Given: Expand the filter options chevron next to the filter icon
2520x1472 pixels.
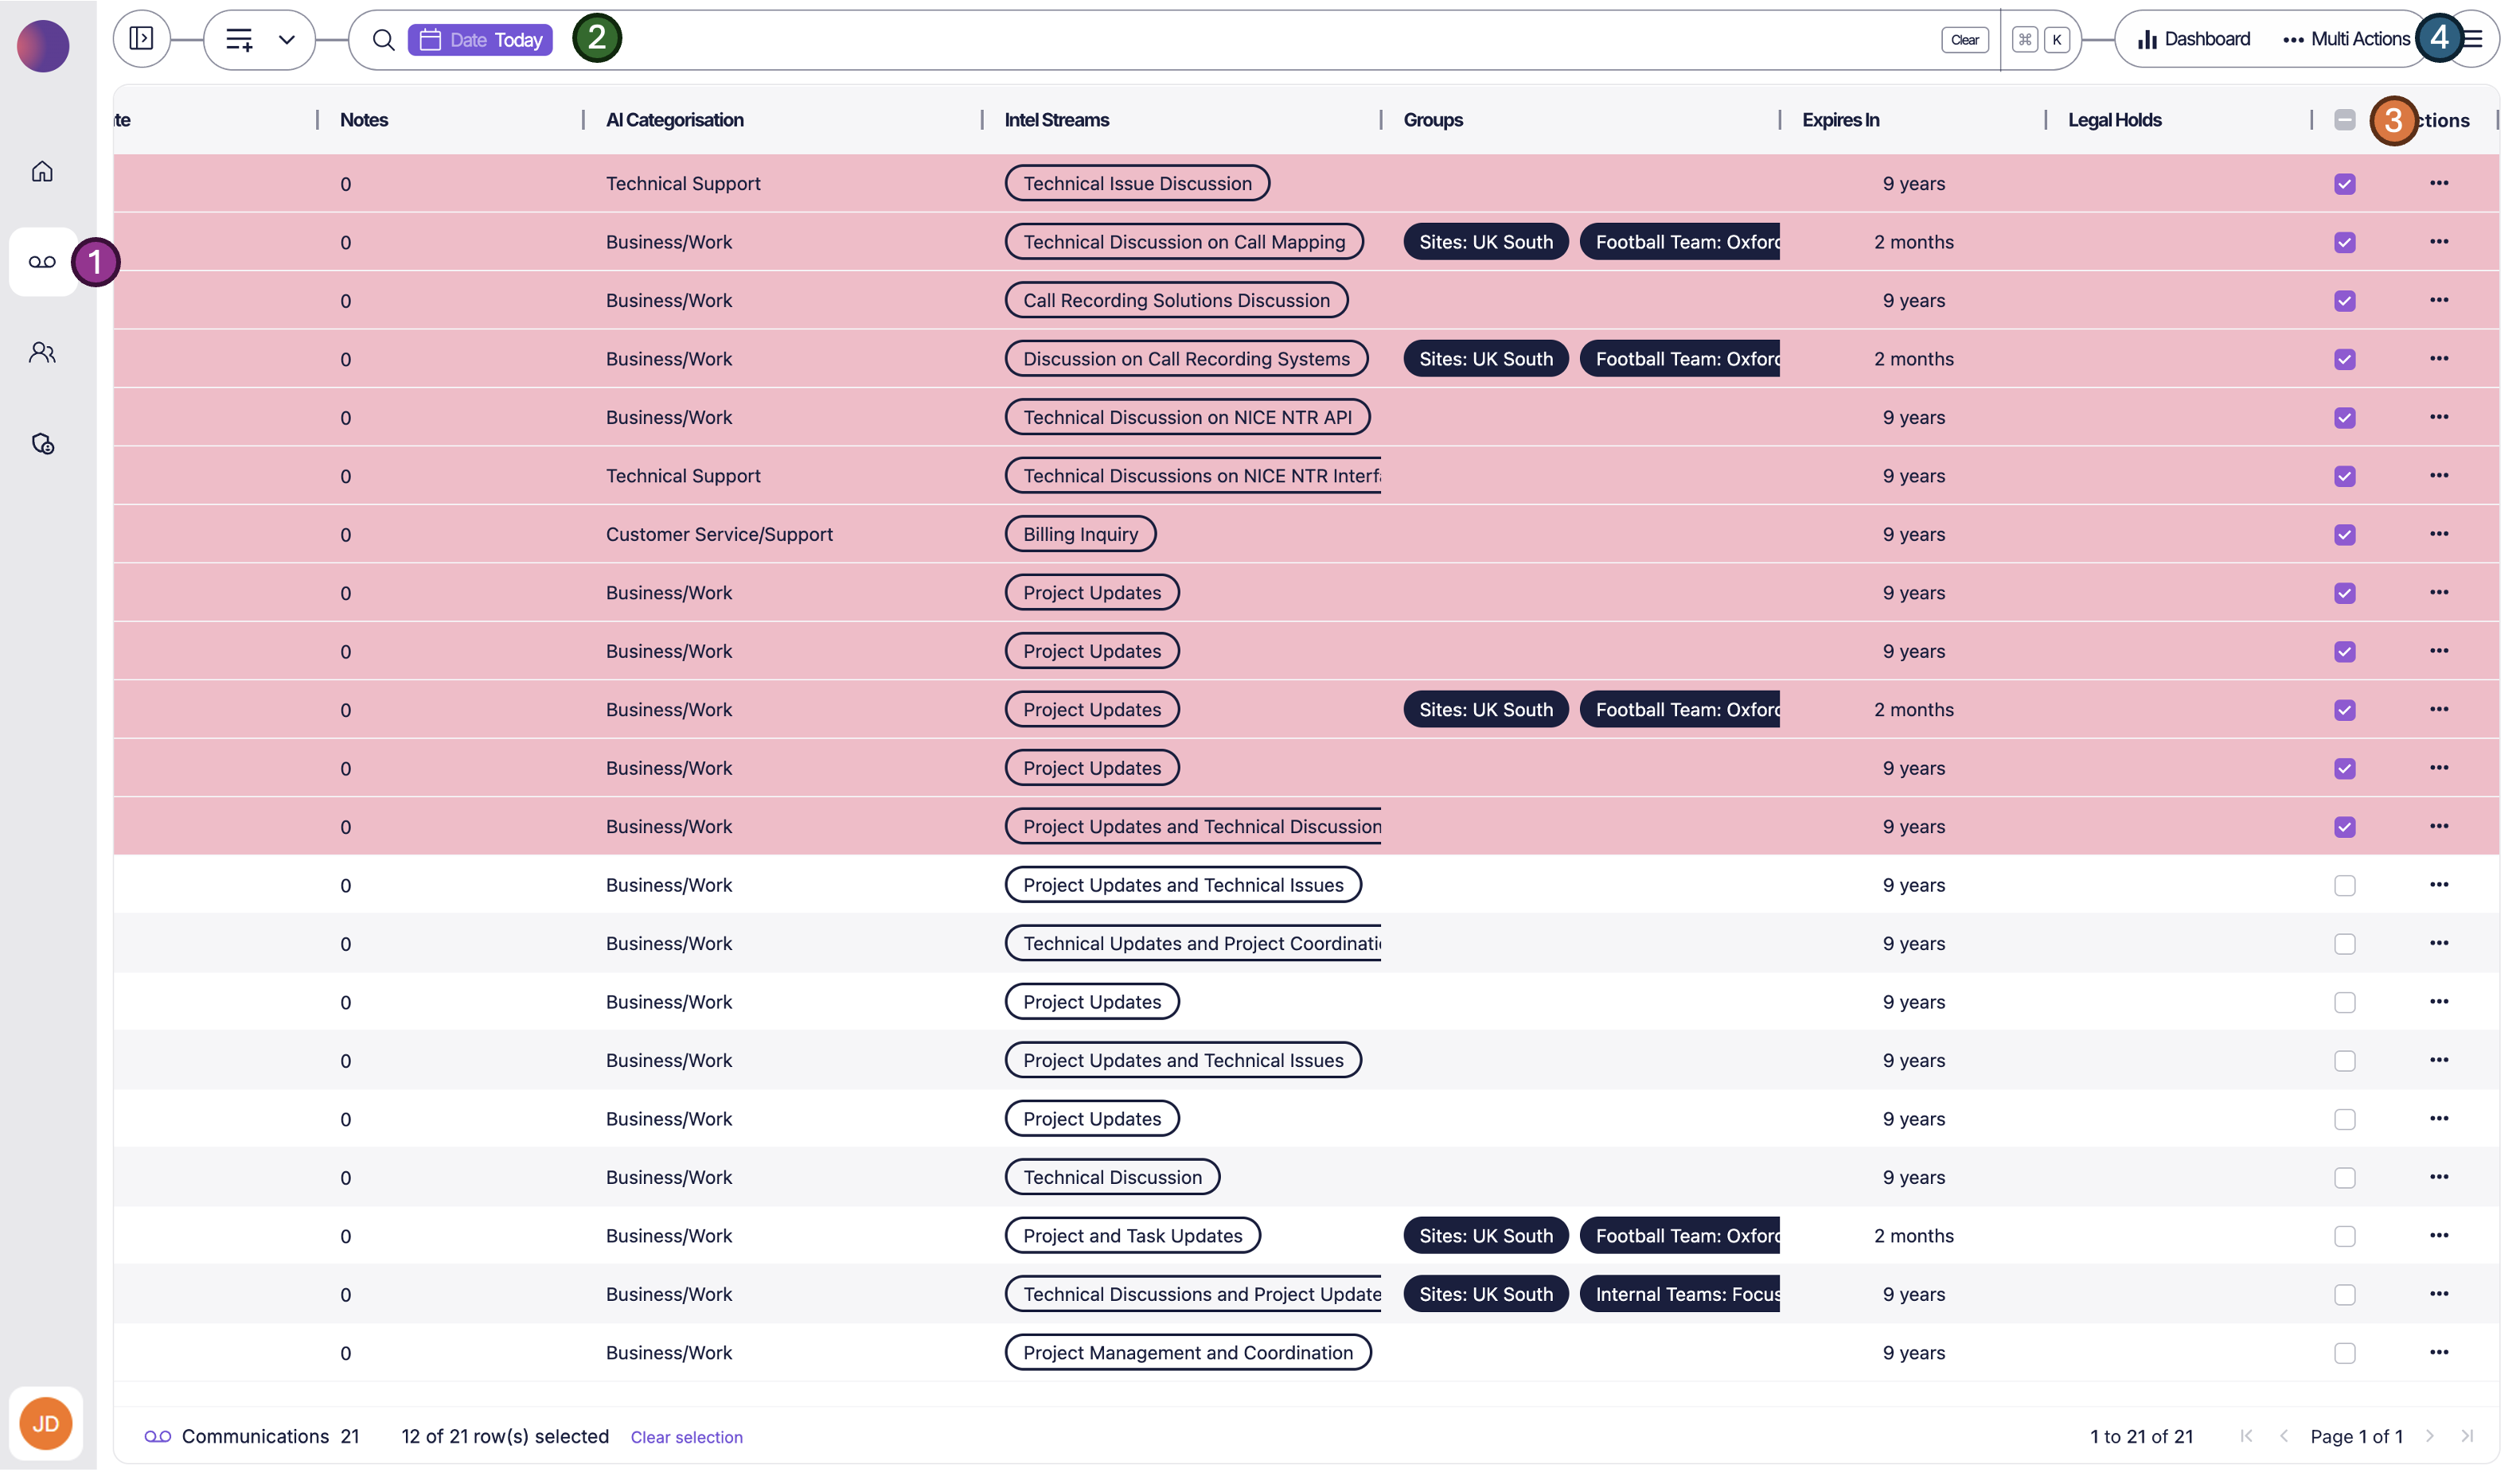Looking at the screenshot, I should coord(288,41).
